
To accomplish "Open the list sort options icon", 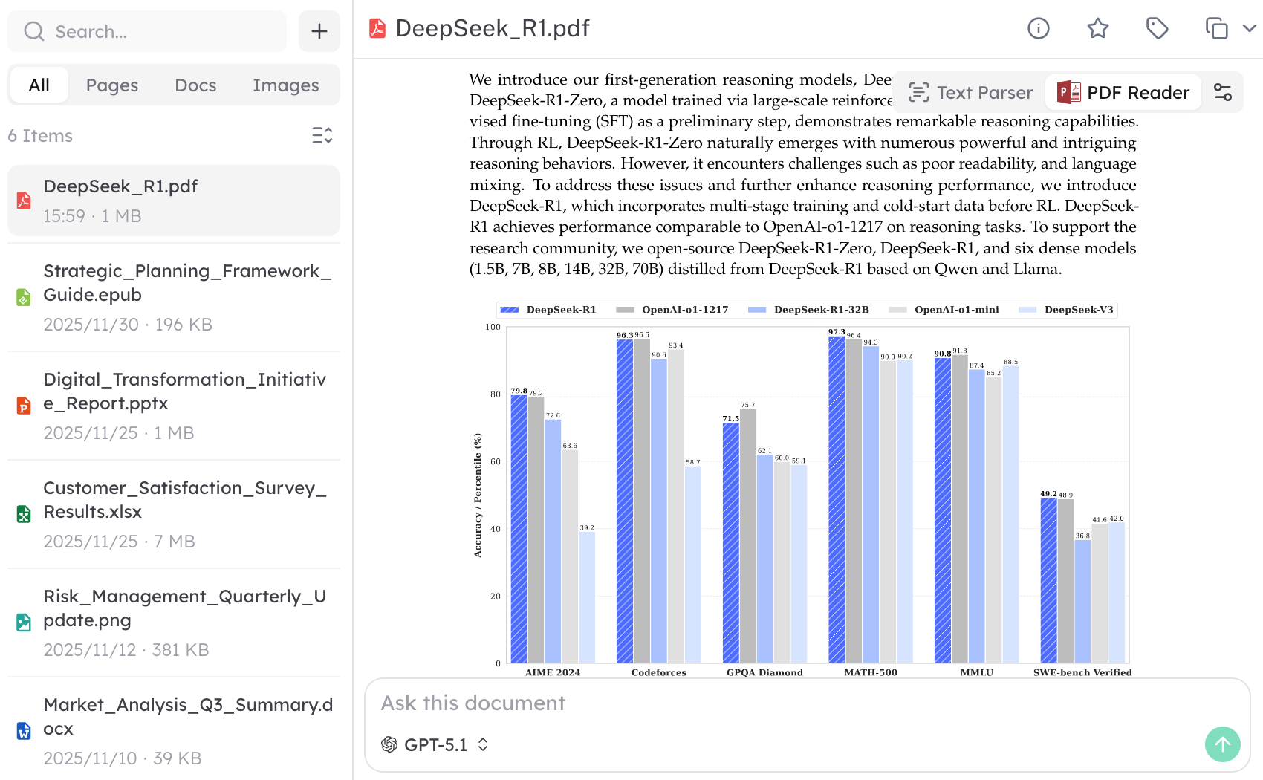I will click(x=322, y=135).
